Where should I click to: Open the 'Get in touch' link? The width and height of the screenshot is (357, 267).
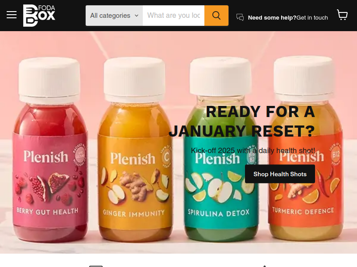312,18
